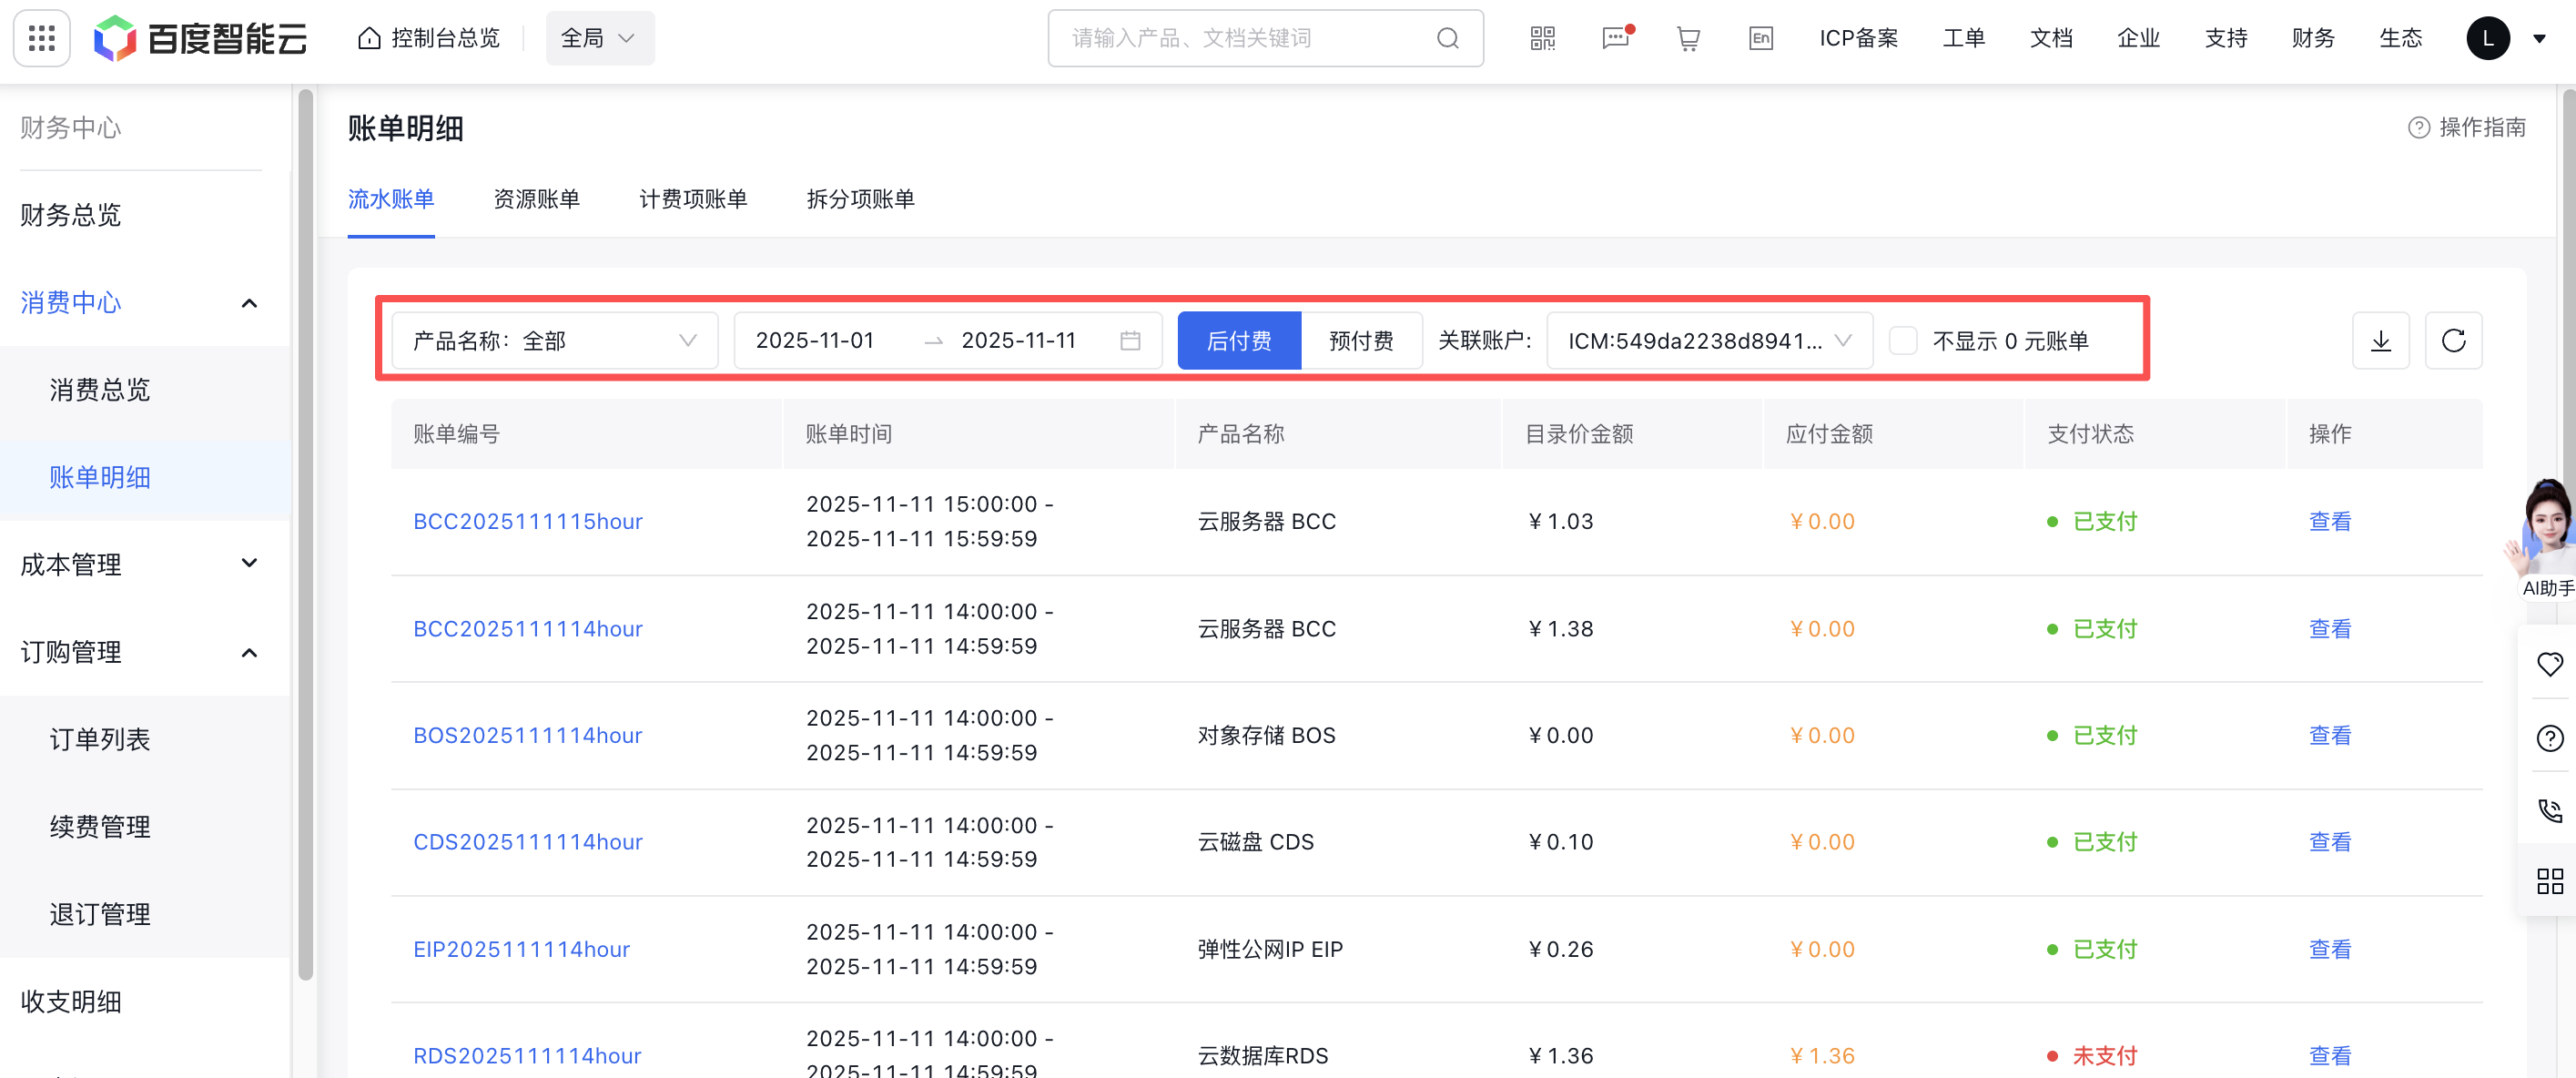Click 查看 for the BOS2025111114hour bill
The image size is (2576, 1078).
[x=2329, y=735]
